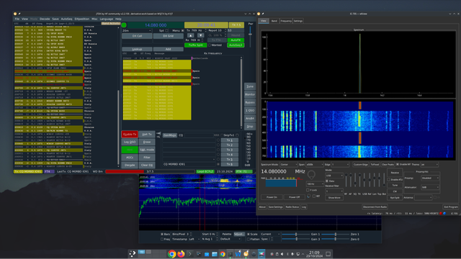Select the Tx 1 message radio button
Screen dimensions: 461x259
pos(218,140)
